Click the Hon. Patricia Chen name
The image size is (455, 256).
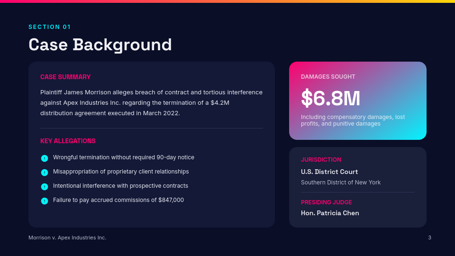(330, 213)
